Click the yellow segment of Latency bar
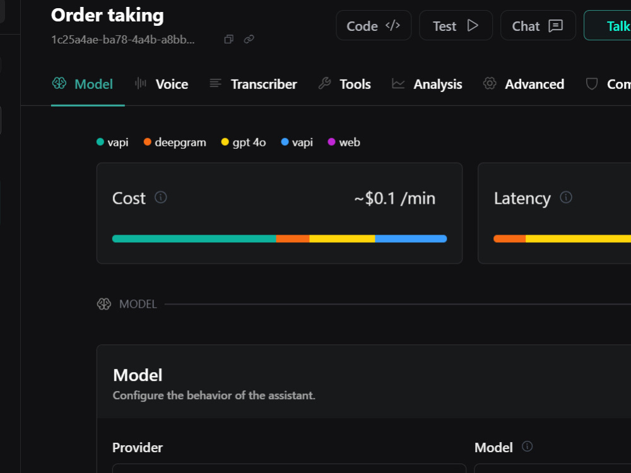631x473 pixels. (x=578, y=238)
